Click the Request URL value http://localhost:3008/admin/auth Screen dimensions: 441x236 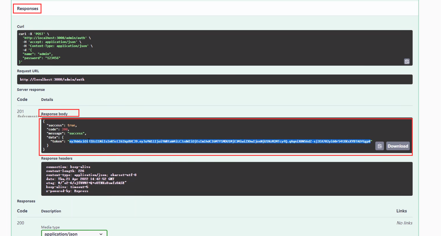point(52,80)
